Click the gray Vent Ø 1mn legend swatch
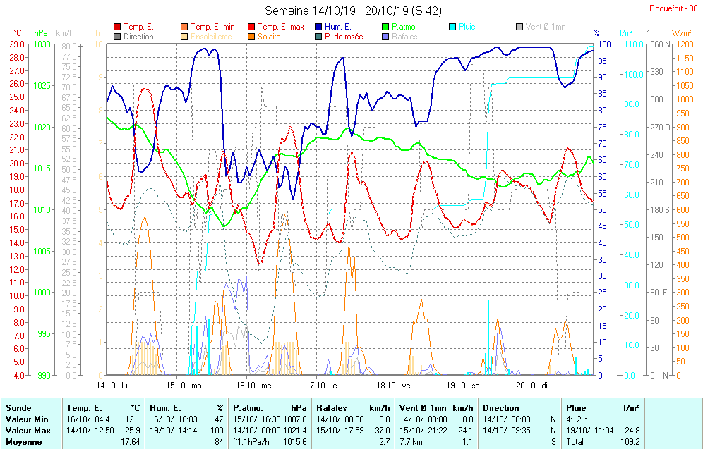The image size is (703, 449). 519,27
